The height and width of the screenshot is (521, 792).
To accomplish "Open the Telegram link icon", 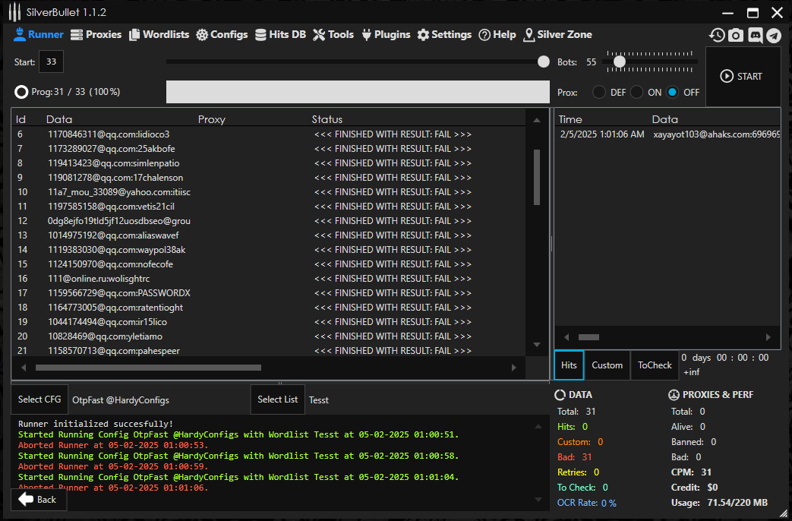I will pos(773,35).
